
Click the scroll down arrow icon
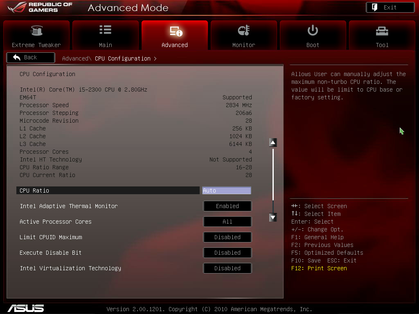pyautogui.click(x=273, y=218)
